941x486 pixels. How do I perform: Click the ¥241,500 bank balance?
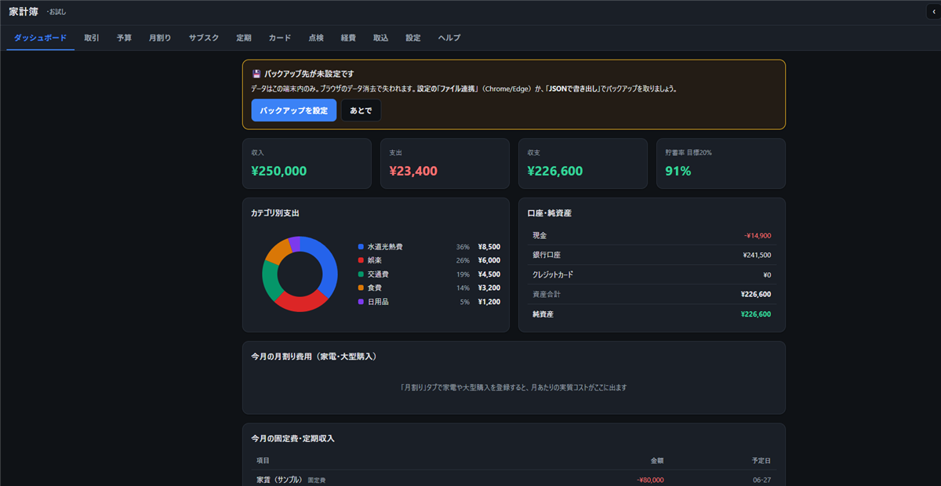coord(757,255)
